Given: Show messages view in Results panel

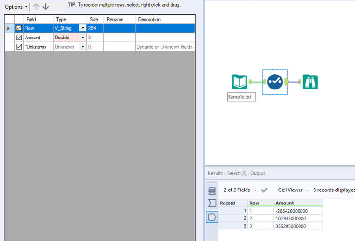Looking at the screenshot, I should [212, 191].
